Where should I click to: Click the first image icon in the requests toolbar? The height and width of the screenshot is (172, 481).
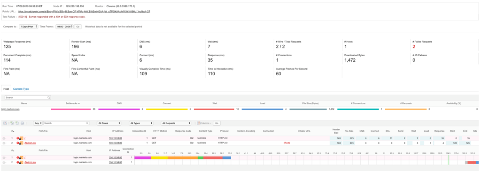click(5, 123)
